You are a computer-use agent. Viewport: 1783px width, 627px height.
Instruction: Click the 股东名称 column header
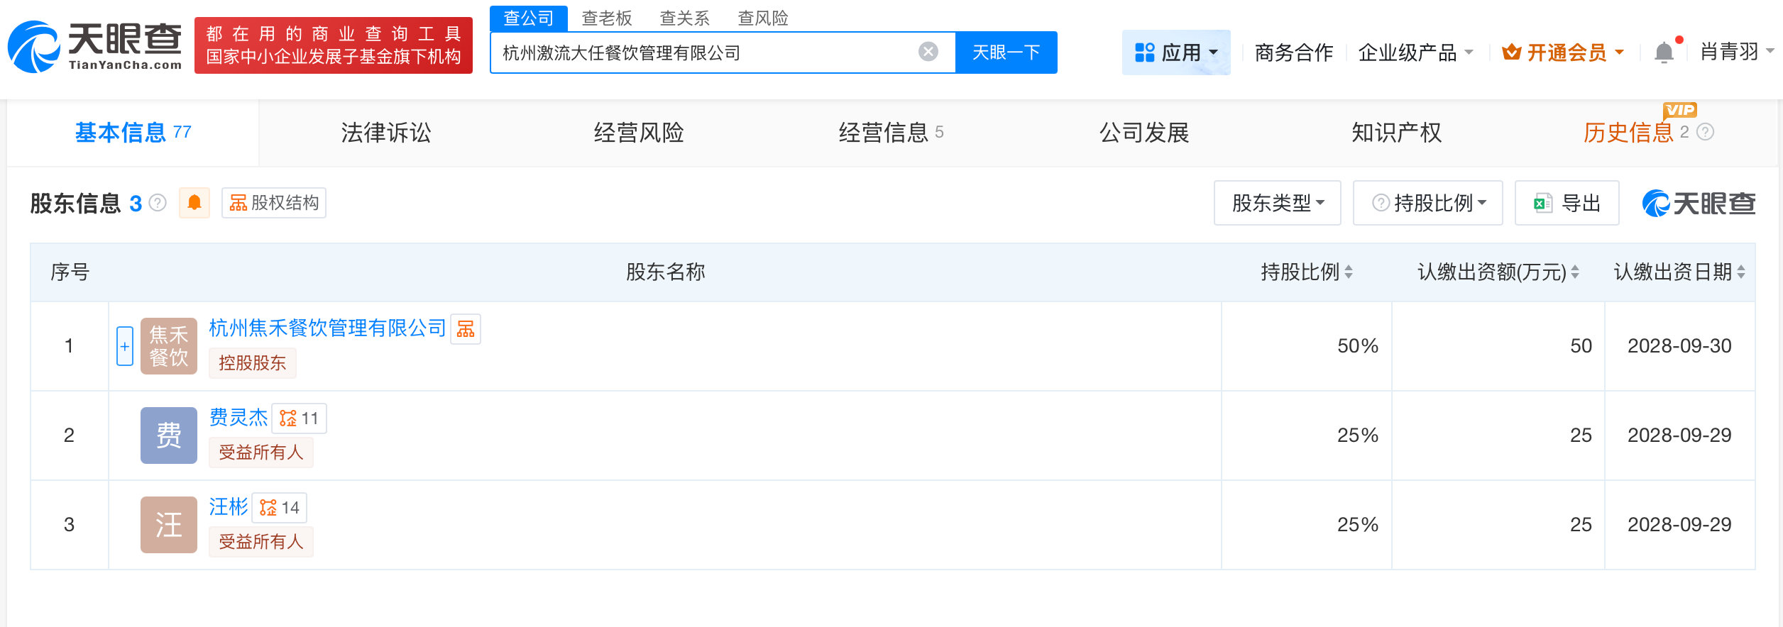tap(665, 272)
